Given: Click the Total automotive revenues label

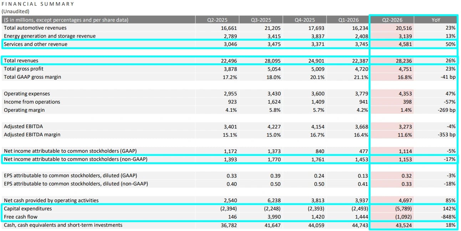Looking at the screenshot, I should [35, 28].
